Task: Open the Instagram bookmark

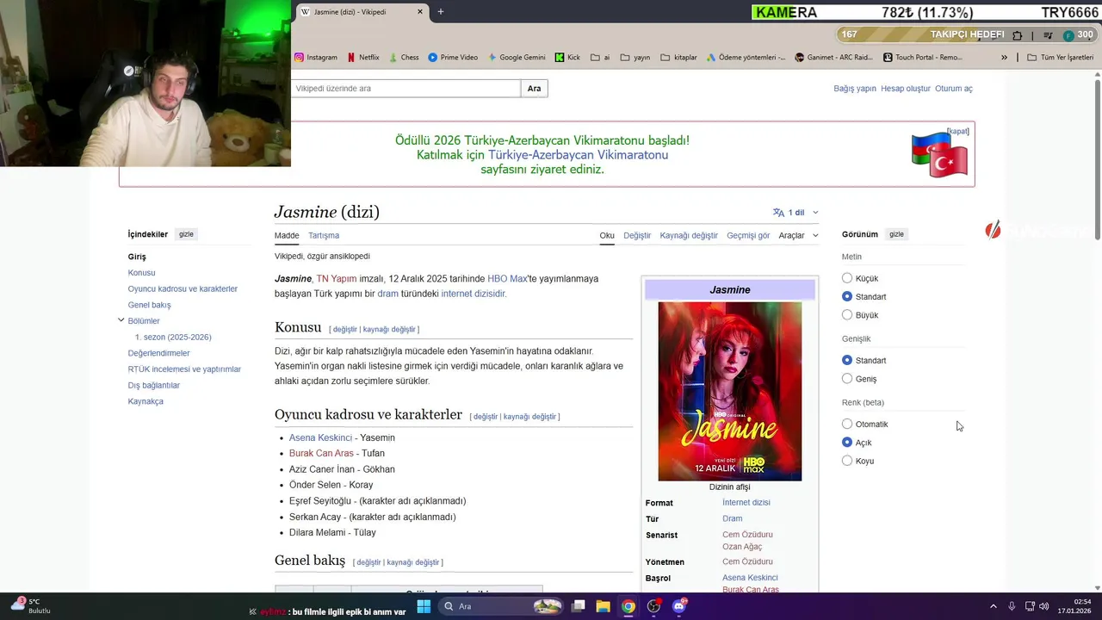Action: (316, 58)
